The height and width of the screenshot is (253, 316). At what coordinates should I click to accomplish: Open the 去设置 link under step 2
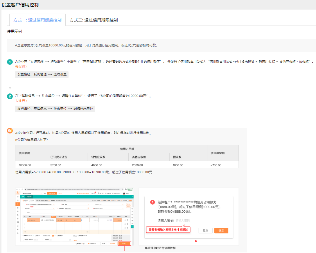tap(21, 101)
